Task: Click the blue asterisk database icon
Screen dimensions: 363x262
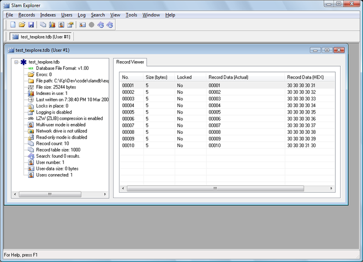Action: coord(23,62)
